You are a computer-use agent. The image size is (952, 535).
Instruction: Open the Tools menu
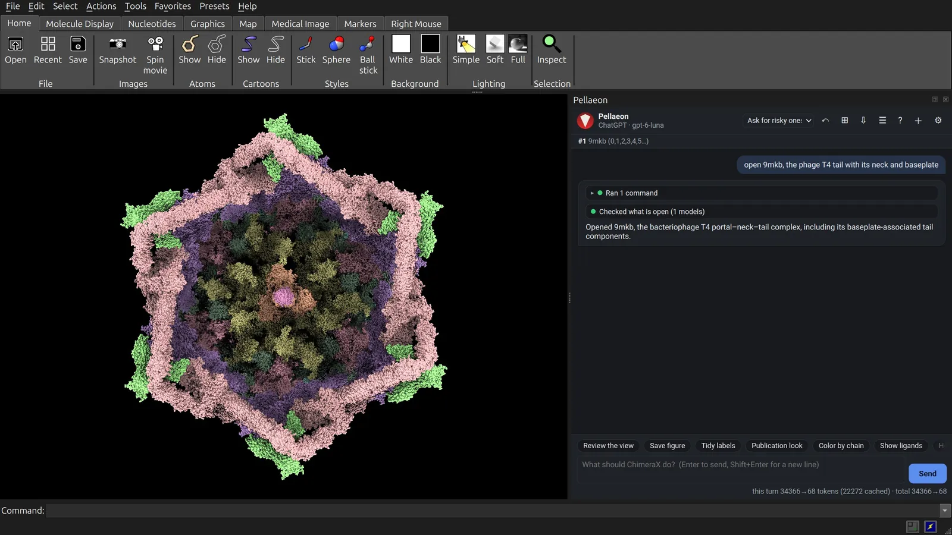[135, 6]
